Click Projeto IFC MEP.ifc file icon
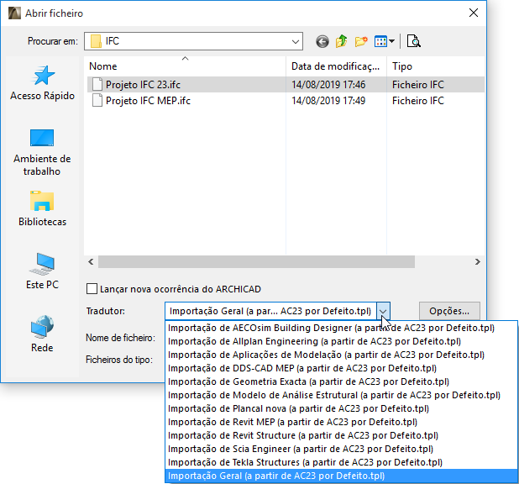The width and height of the screenshot is (519, 484). pyautogui.click(x=97, y=100)
